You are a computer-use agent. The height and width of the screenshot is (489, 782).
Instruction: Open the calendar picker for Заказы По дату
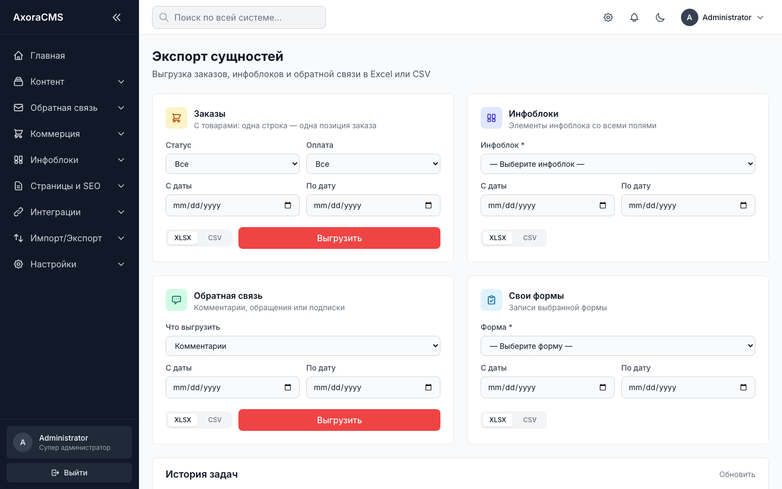pos(428,205)
